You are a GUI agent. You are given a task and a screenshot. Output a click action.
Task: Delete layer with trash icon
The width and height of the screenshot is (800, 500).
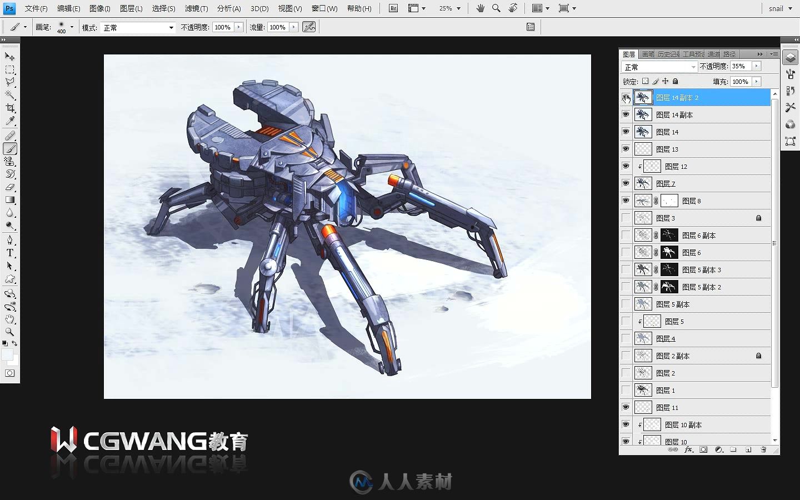point(763,449)
